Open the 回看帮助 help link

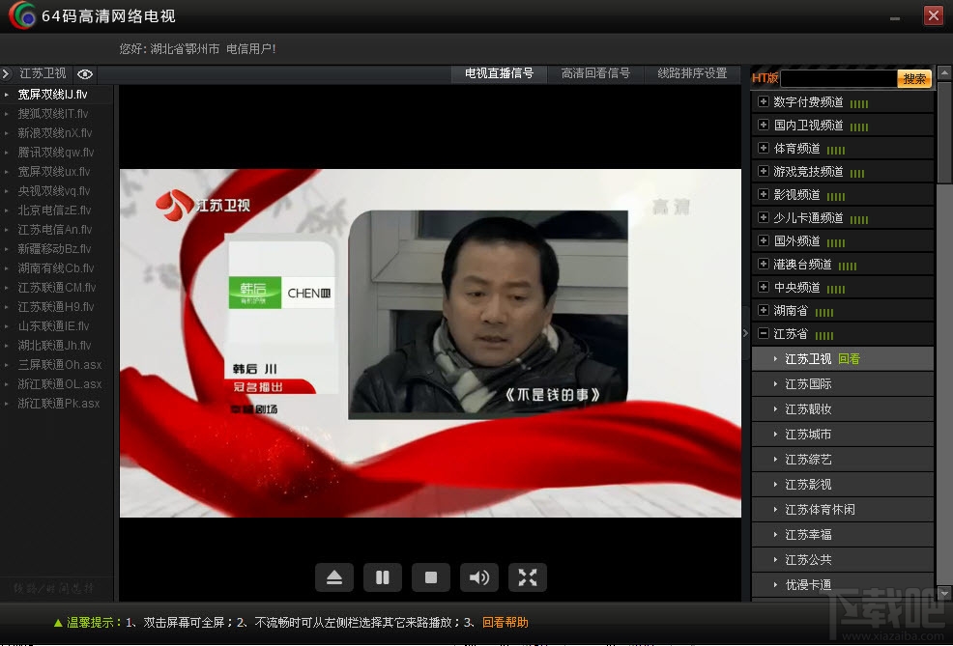[505, 622]
